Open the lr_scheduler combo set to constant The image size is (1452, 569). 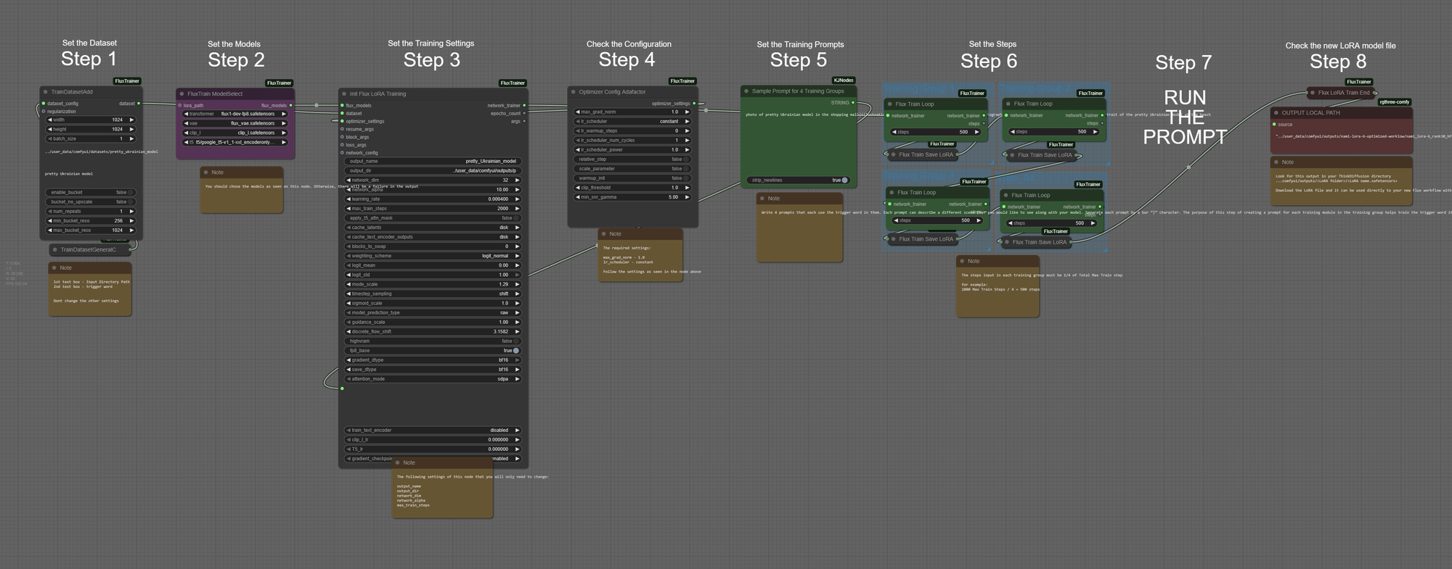(632, 122)
